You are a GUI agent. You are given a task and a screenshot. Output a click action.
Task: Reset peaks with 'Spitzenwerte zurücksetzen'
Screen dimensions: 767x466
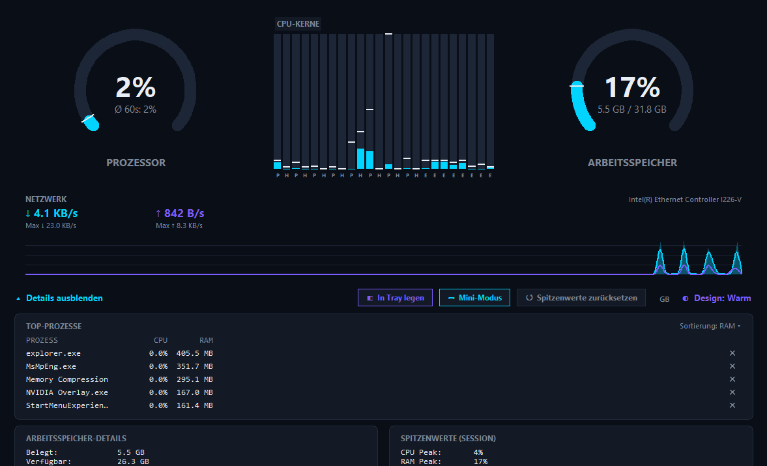coord(581,298)
